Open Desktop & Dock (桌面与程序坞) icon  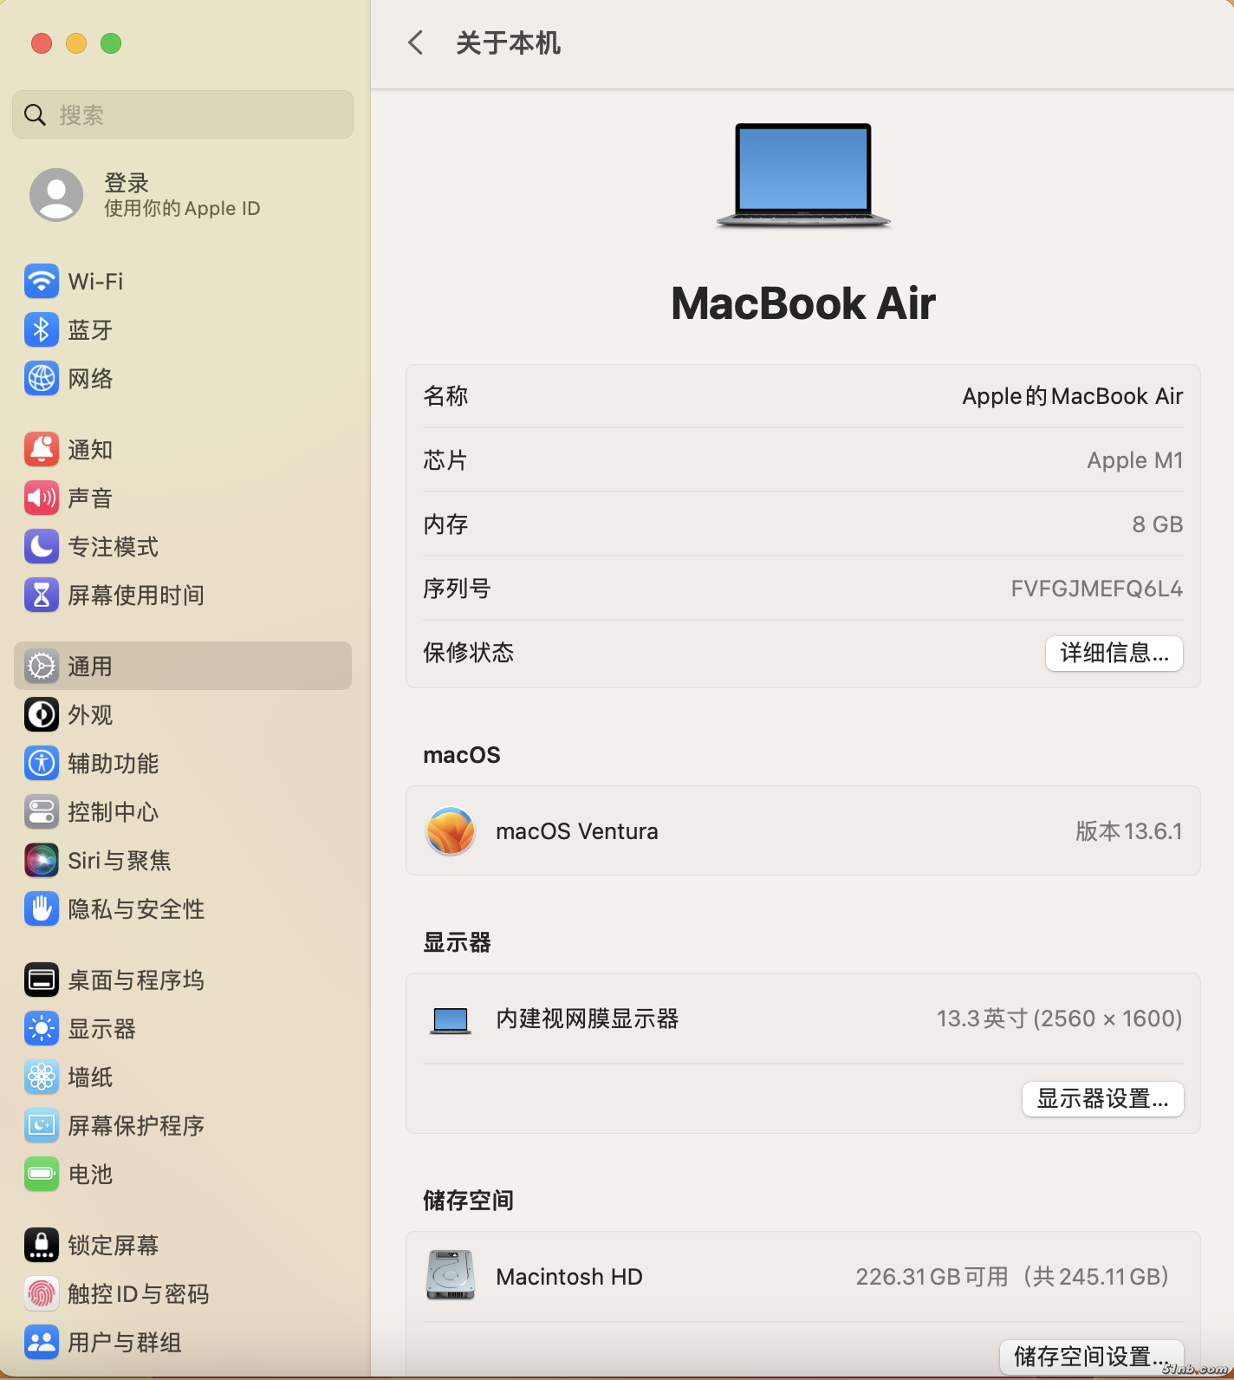tap(42, 980)
